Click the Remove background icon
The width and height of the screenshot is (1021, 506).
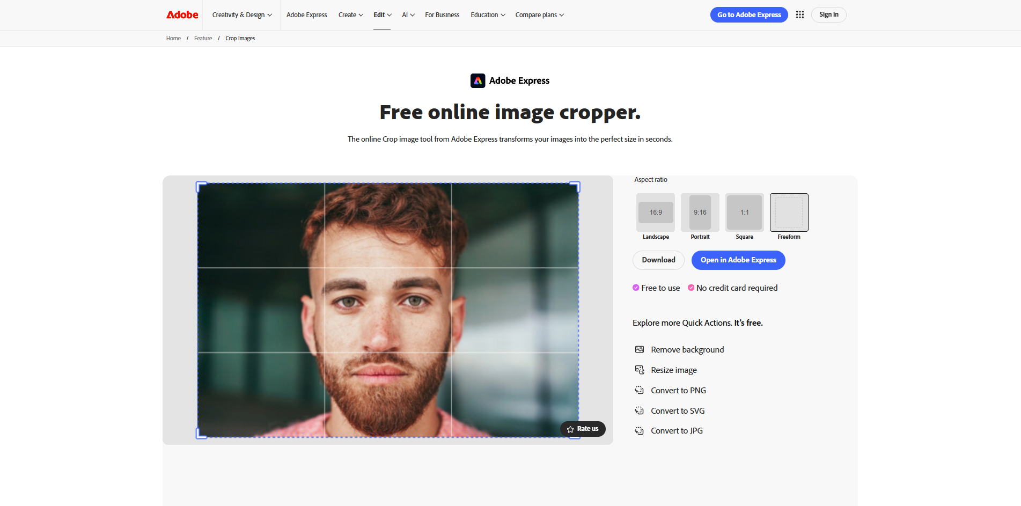click(639, 349)
